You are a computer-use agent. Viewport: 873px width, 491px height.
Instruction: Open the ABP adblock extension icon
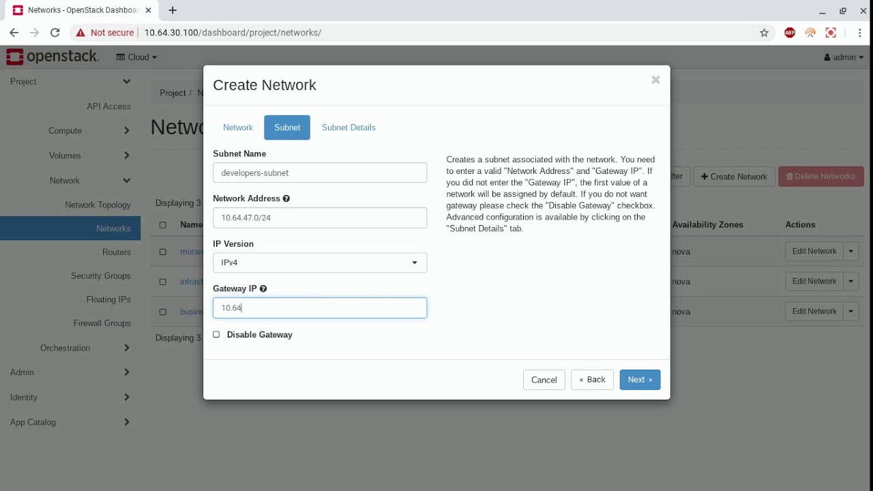coord(790,33)
